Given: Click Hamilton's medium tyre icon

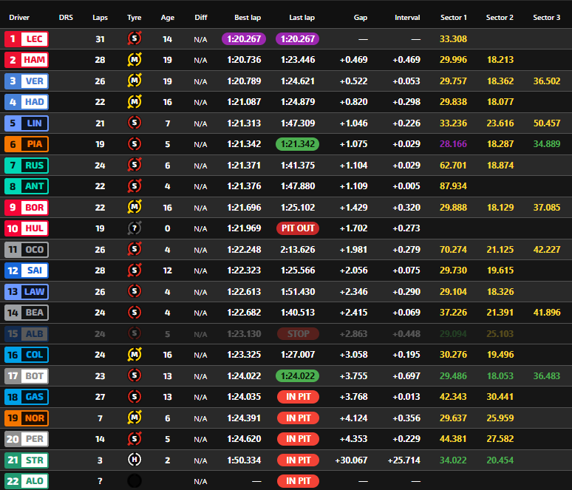Looking at the screenshot, I should pos(134,60).
